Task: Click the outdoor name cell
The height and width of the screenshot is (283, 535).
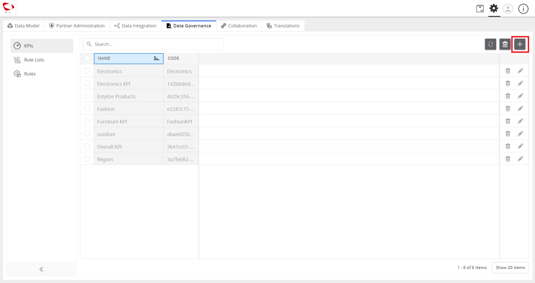Action: tap(129, 134)
